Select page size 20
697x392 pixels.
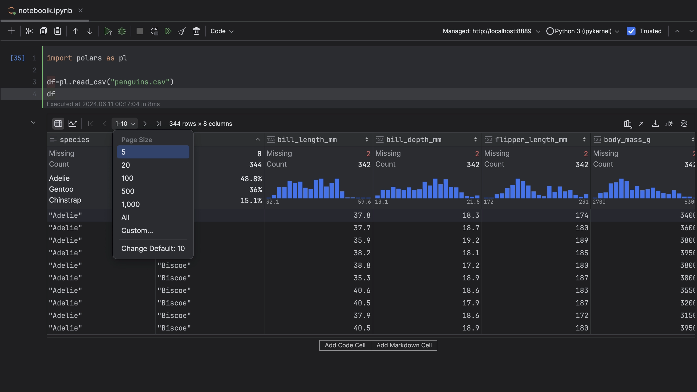coord(153,165)
